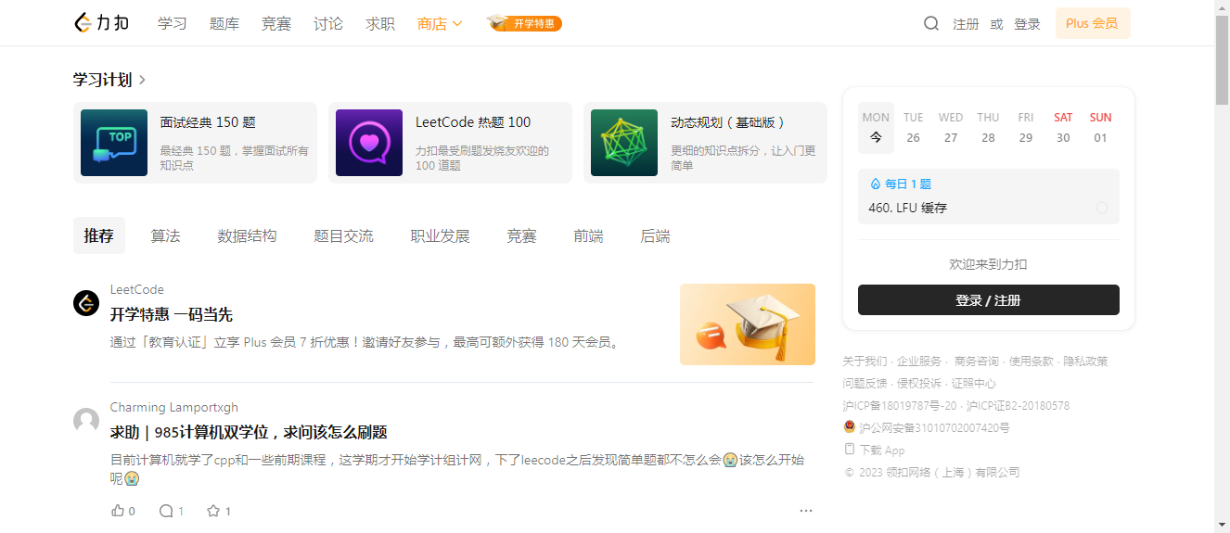Click the 沪ICP证B2-20180578 link

(1019, 405)
